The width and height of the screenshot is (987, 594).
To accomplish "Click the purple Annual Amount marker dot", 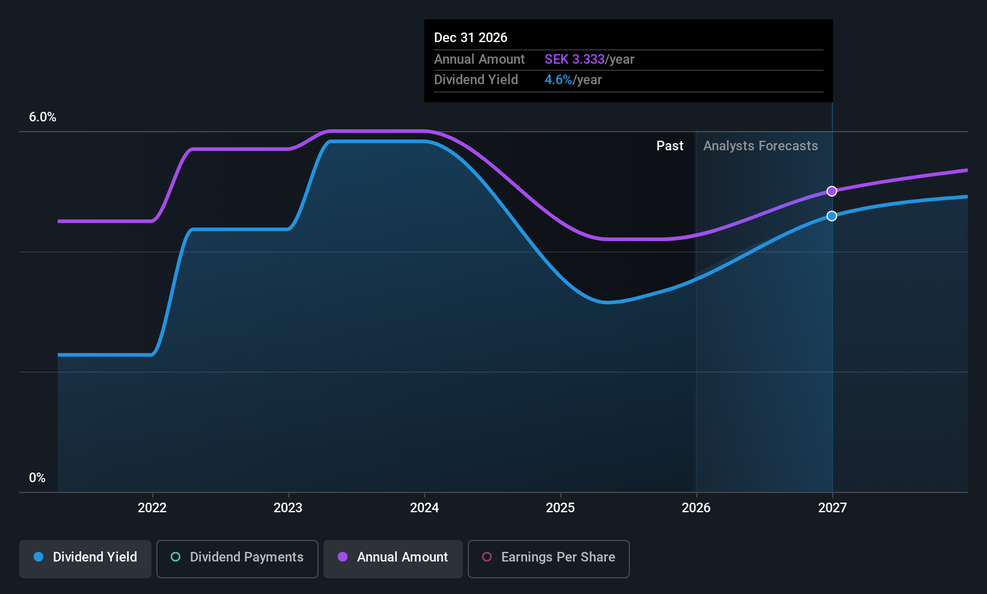I will 832,191.
